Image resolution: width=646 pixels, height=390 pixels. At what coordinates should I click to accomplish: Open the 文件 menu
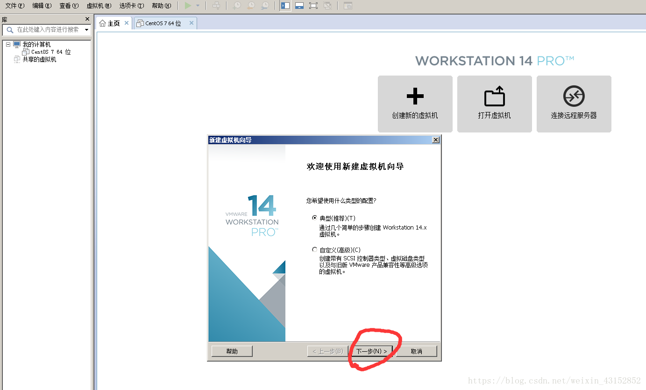14,6
